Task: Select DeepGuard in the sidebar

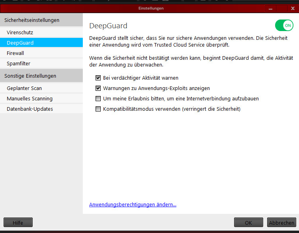Action: [x=41, y=43]
